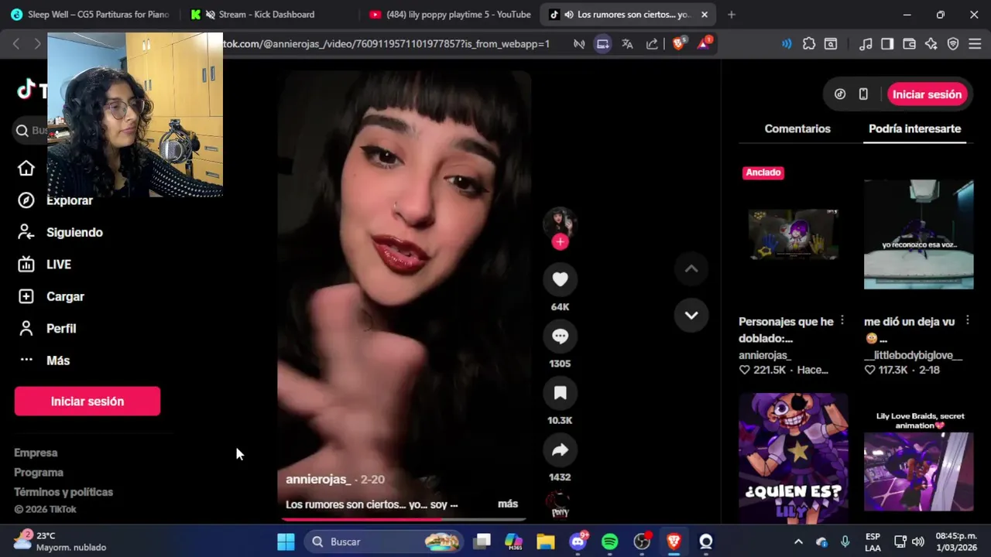Screen dimensions: 991x557
Task: Open Términos y políticas footer link
Action: click(63, 492)
